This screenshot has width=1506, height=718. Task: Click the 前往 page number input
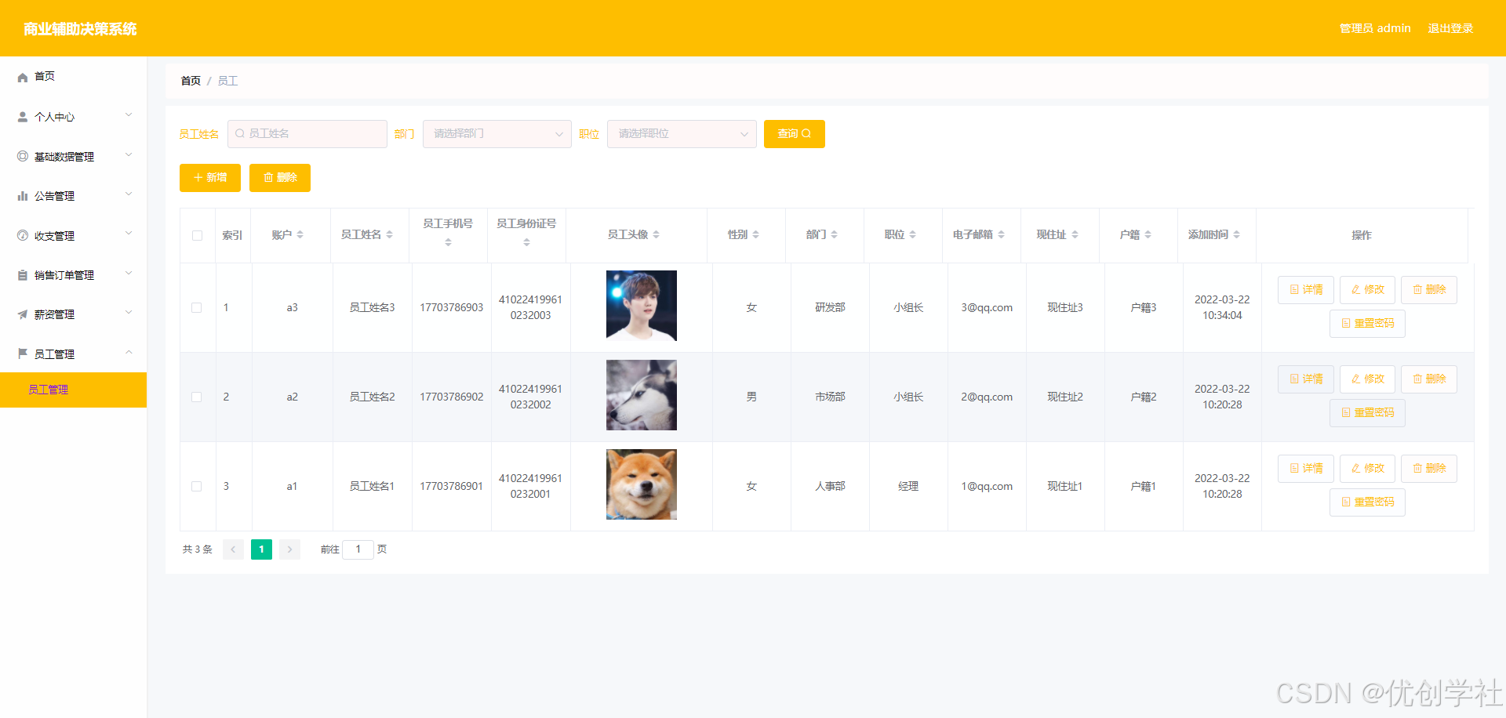pos(358,549)
